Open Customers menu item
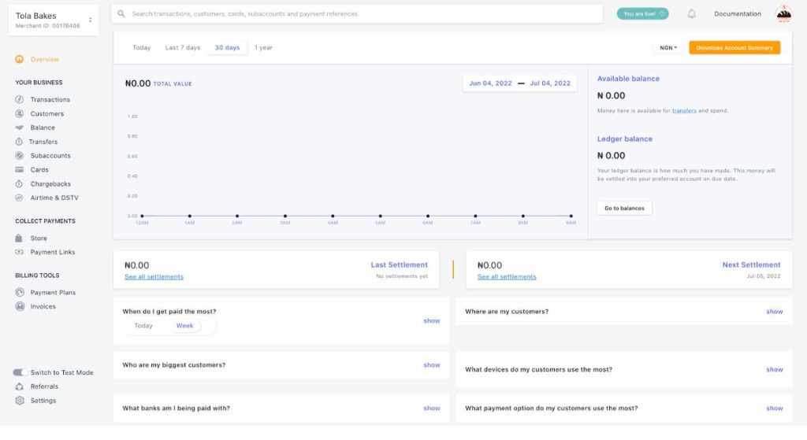The width and height of the screenshot is (807, 440). pyautogui.click(x=46, y=113)
